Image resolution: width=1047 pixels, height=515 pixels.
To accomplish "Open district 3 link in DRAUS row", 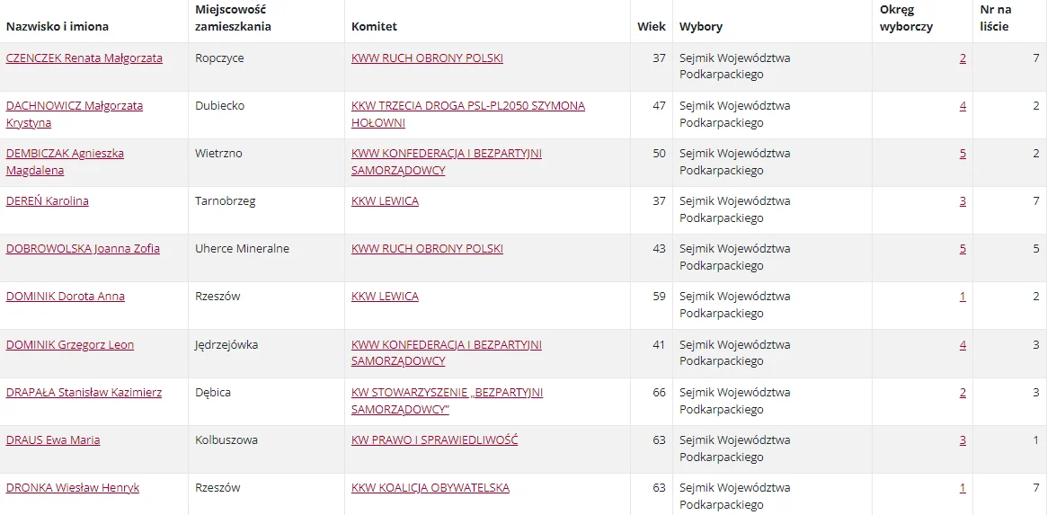I will [963, 440].
